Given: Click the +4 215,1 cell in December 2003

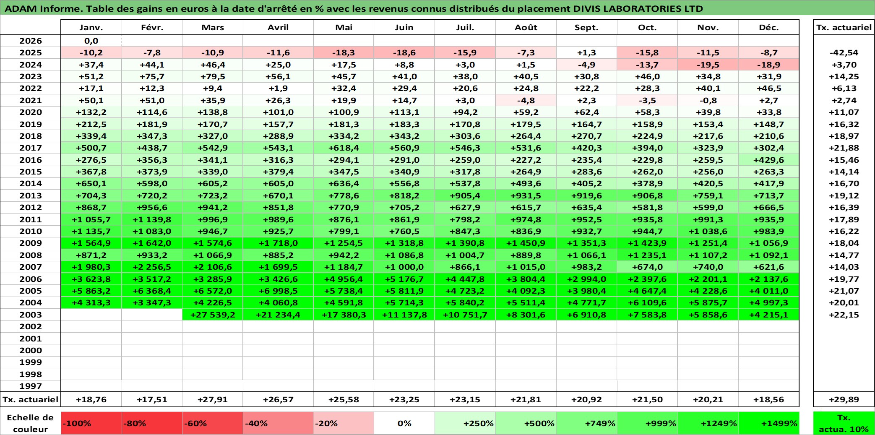Looking at the screenshot, I should coord(769,315).
